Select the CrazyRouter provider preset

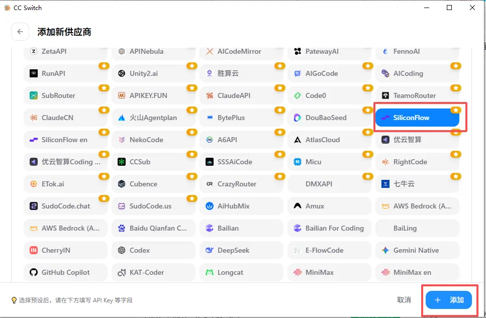click(241, 184)
